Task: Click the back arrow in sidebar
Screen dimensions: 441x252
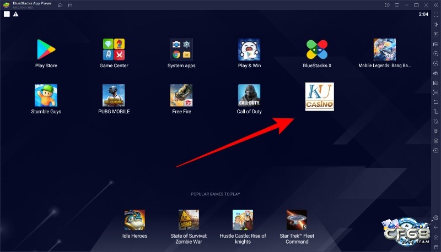Action: point(436,227)
